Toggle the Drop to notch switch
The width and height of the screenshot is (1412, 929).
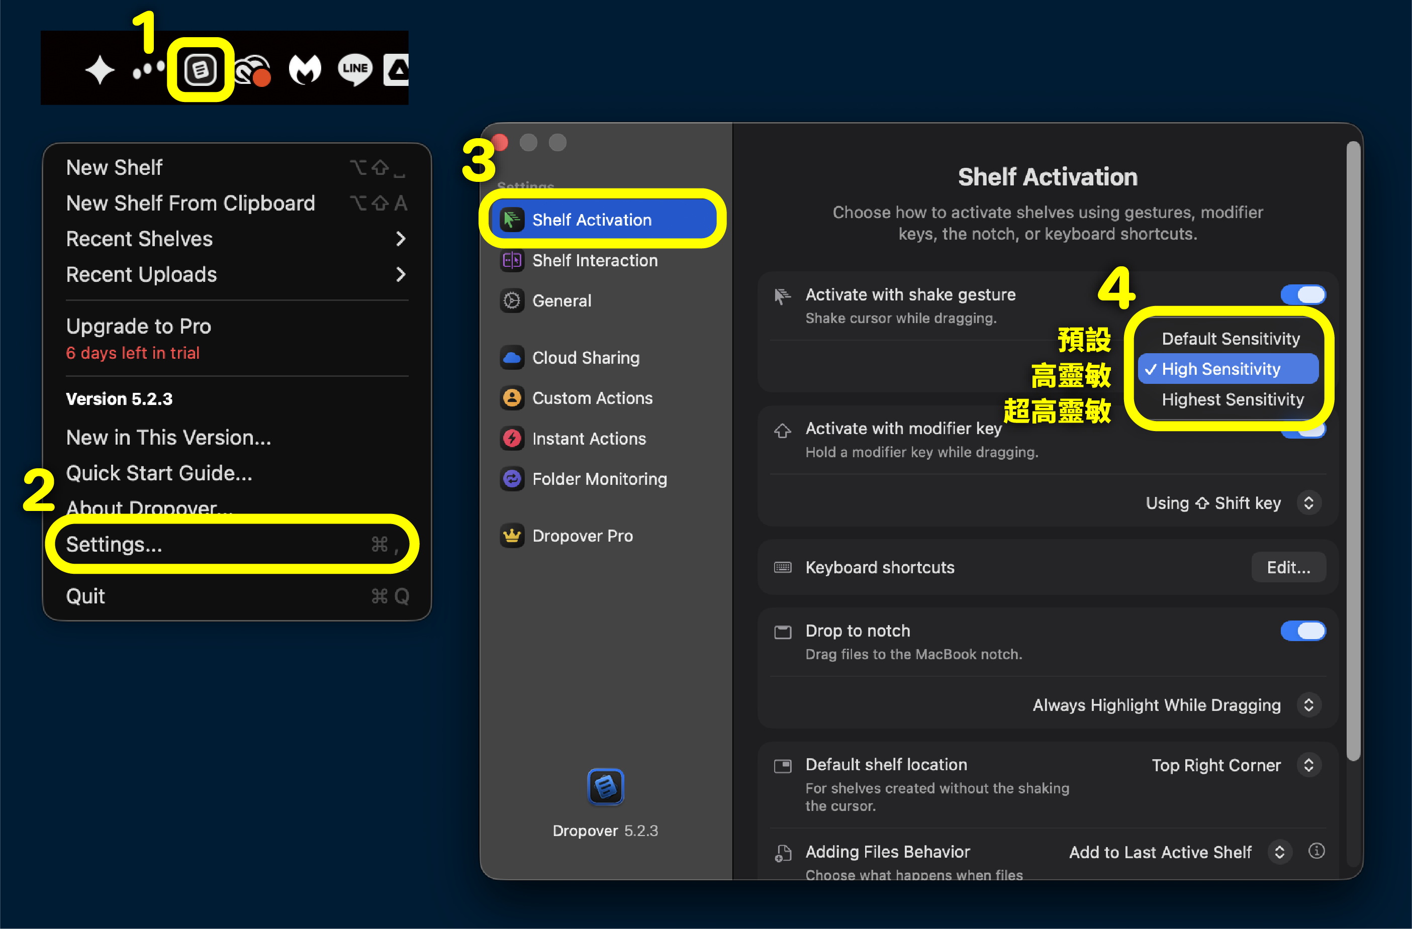(x=1303, y=631)
